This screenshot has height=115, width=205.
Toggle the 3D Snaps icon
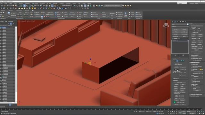pos(49,6)
